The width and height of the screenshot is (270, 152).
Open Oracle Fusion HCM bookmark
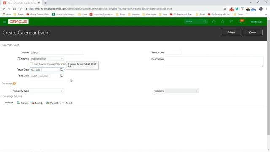click(38, 14)
